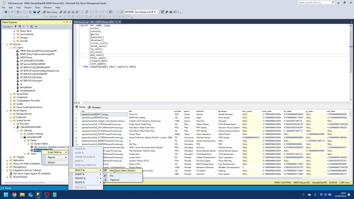
Task: Click the Save All toolbar icon
Action: (x=39, y=12)
